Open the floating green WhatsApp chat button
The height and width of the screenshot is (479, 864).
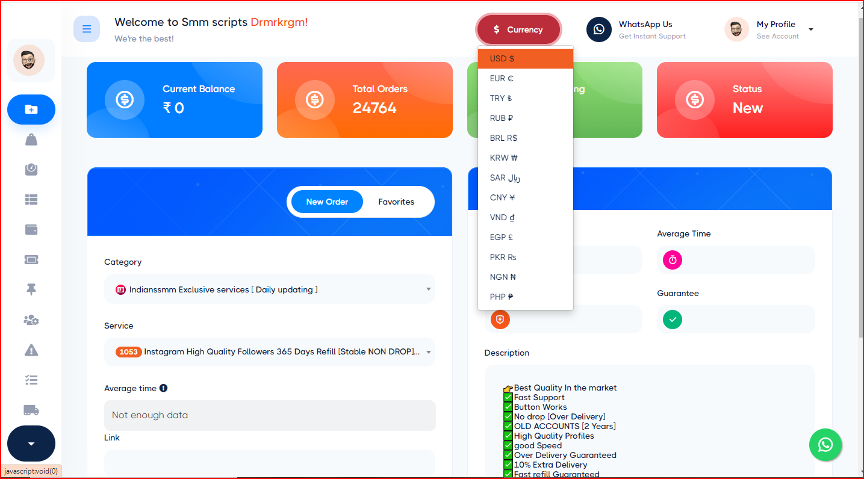pos(825,445)
